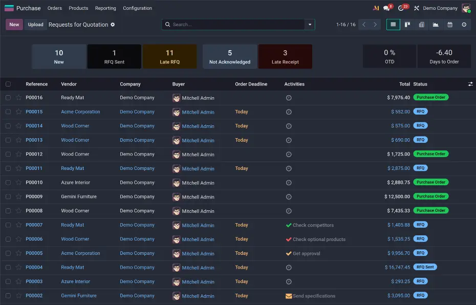Screen dimensions: 476x305
Task: Click the New button
Action: point(14,25)
